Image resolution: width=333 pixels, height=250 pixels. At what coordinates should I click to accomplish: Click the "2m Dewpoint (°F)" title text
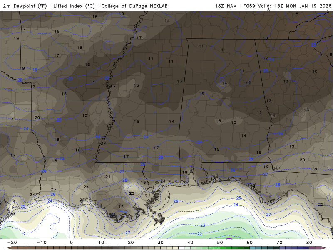[25, 6]
